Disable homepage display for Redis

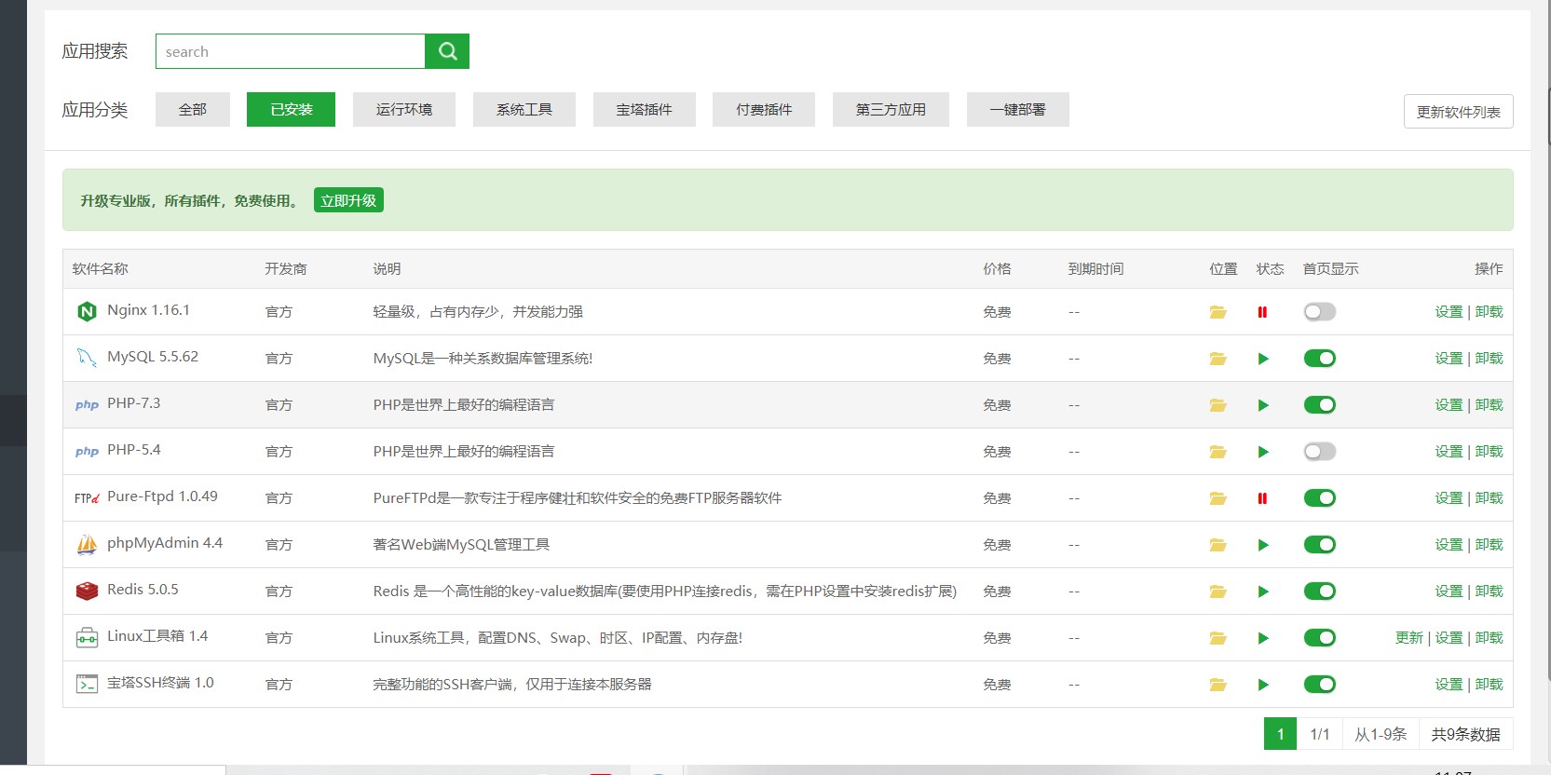coord(1320,591)
